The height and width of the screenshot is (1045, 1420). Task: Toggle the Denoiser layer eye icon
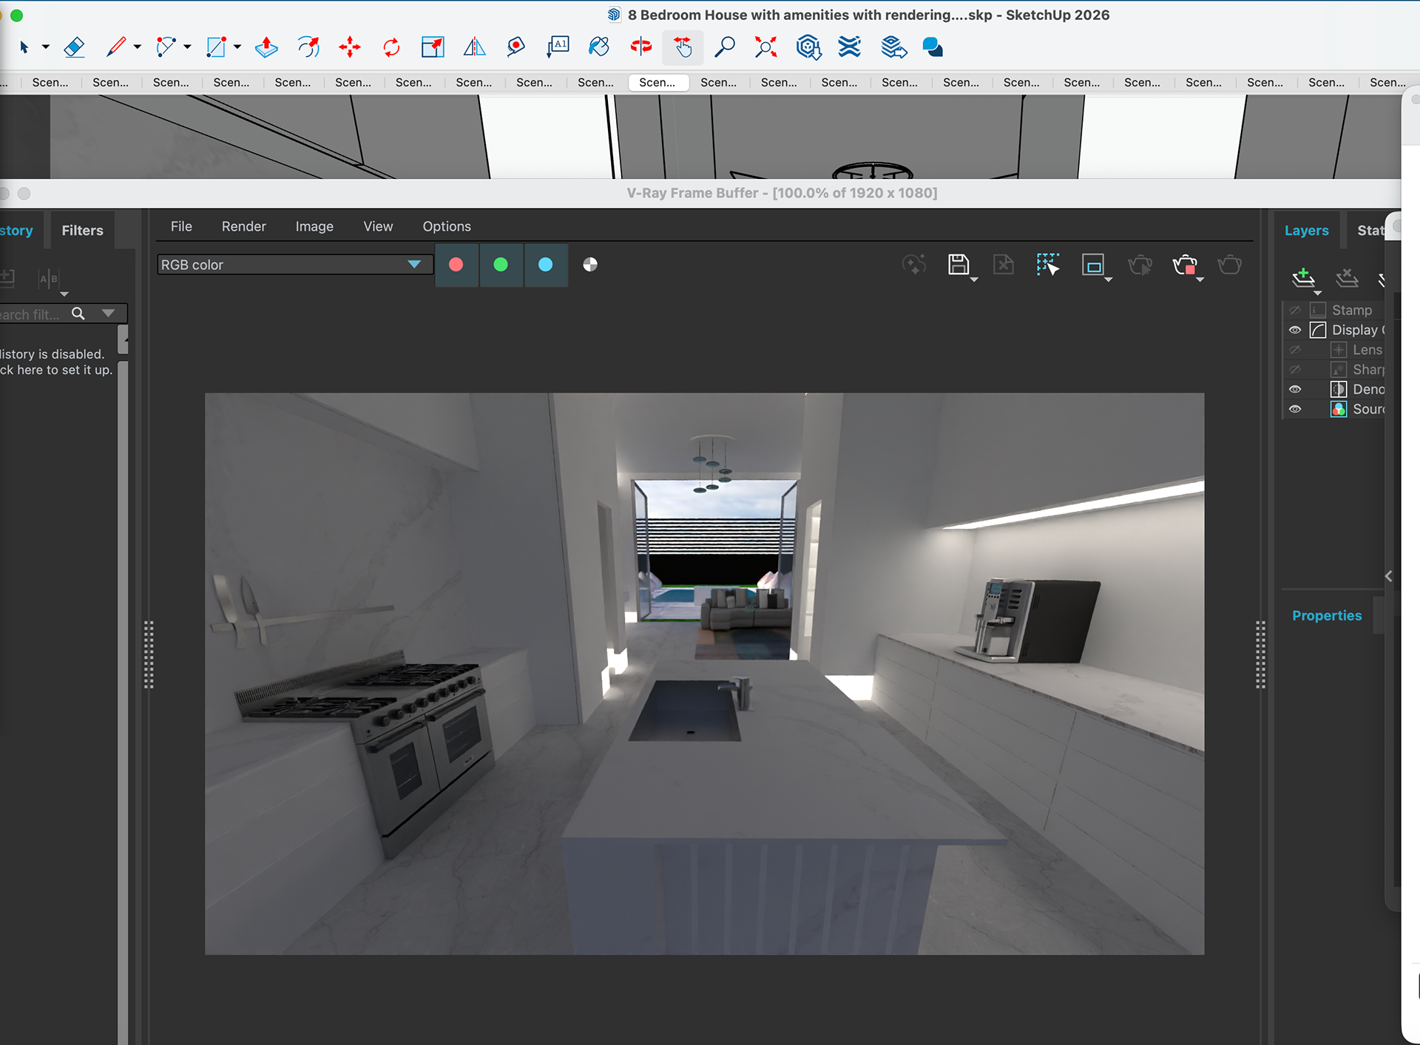point(1295,390)
